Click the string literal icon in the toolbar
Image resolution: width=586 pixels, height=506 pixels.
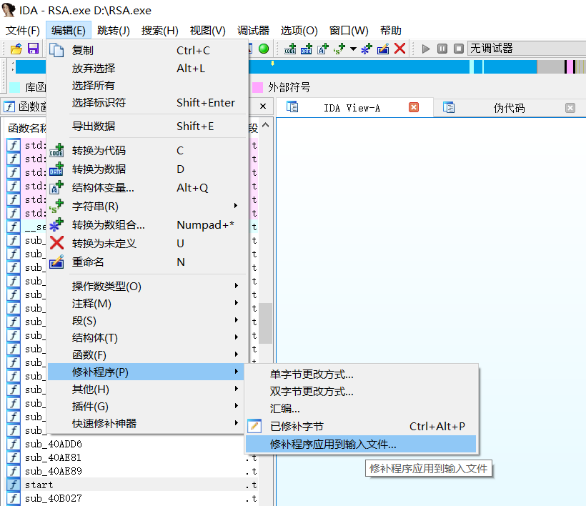point(339,49)
